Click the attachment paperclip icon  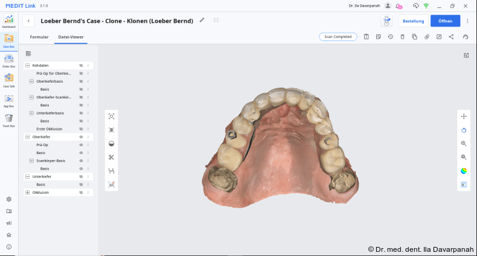pos(426,37)
